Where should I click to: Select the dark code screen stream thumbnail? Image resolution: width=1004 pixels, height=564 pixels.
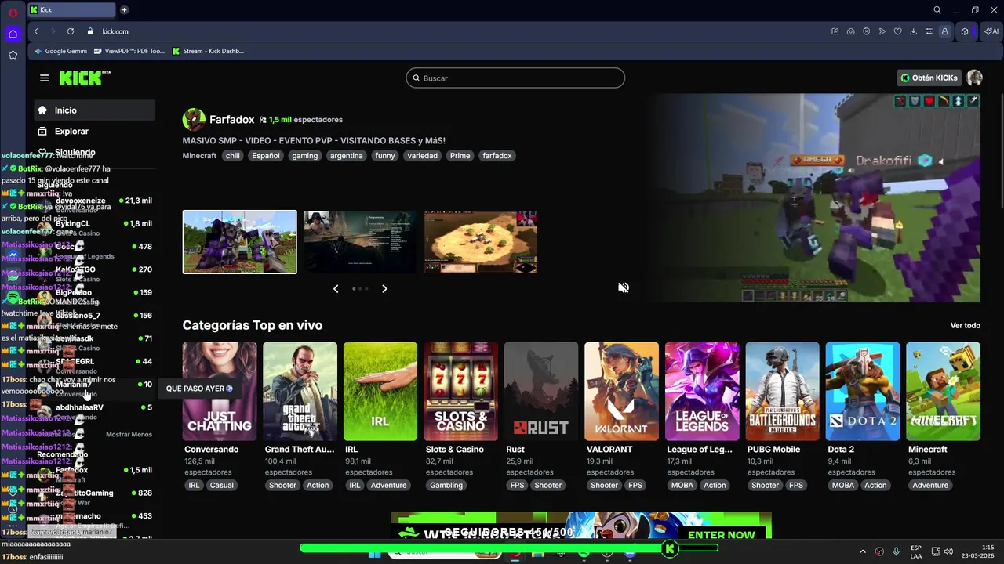coord(360,242)
